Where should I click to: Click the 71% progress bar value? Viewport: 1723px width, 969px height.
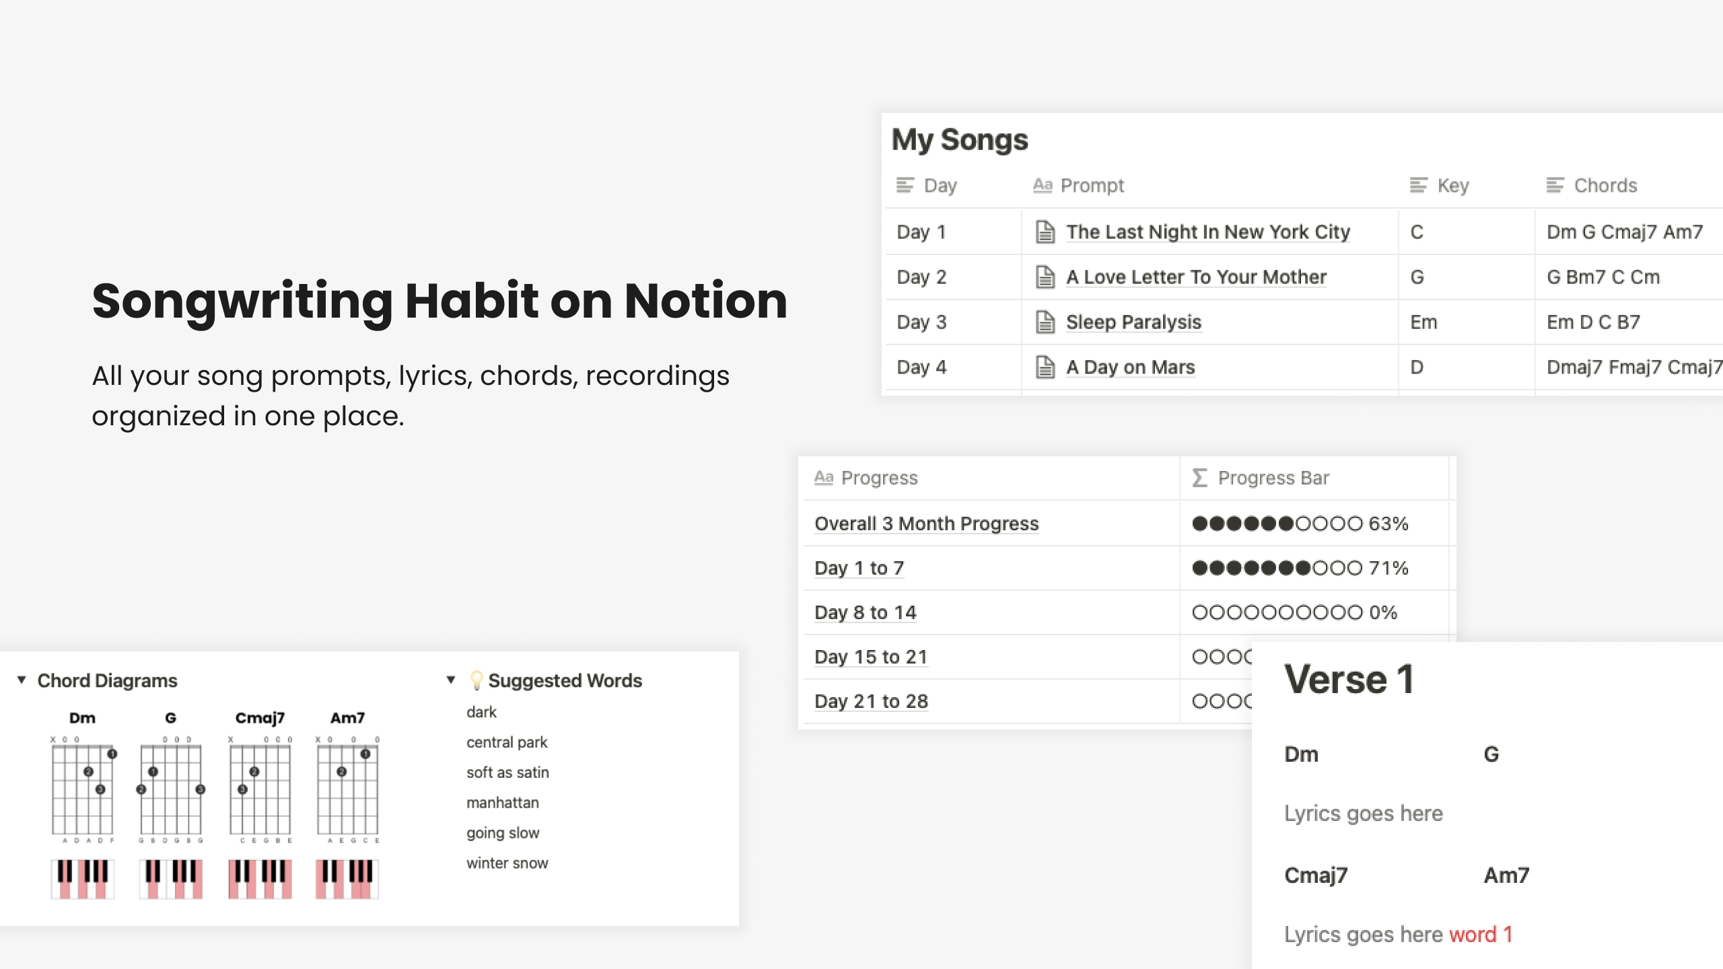tap(1300, 568)
